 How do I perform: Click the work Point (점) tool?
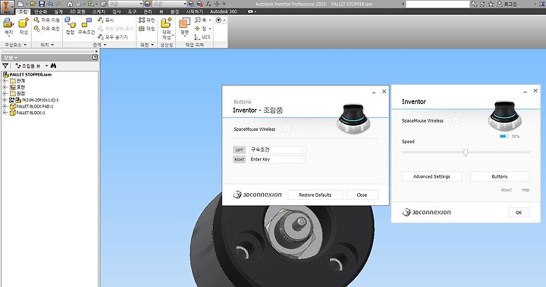(x=202, y=29)
